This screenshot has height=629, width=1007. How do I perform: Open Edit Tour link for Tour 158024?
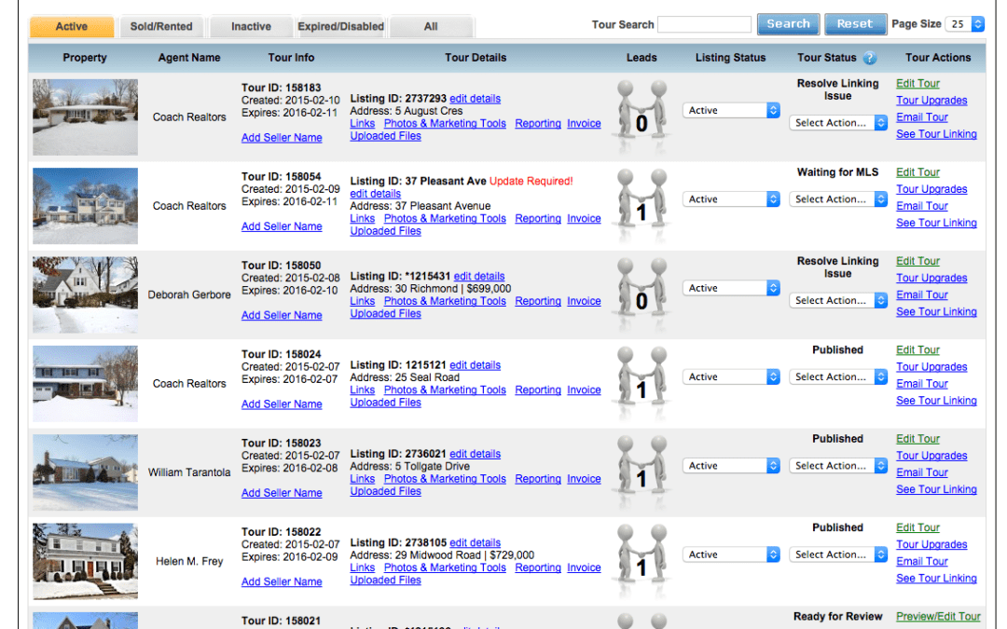coord(917,350)
